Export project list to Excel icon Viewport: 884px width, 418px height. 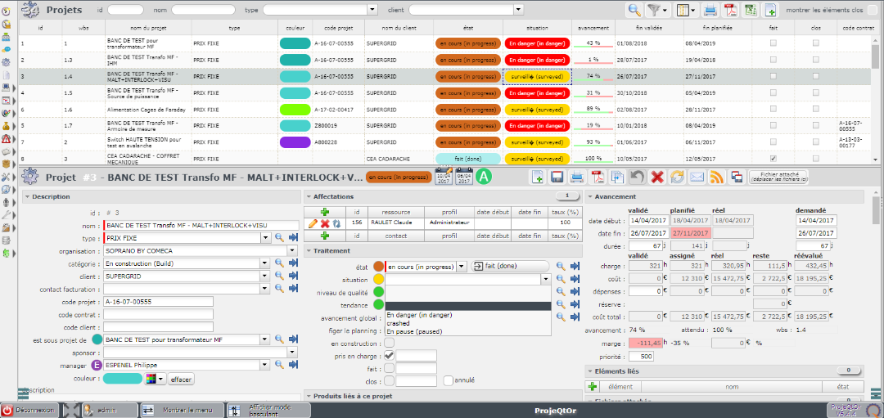point(750,10)
